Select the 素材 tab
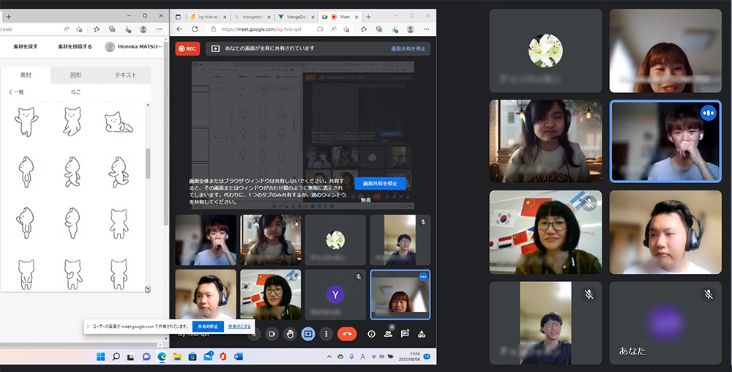The width and height of the screenshot is (732, 372). pyautogui.click(x=26, y=75)
